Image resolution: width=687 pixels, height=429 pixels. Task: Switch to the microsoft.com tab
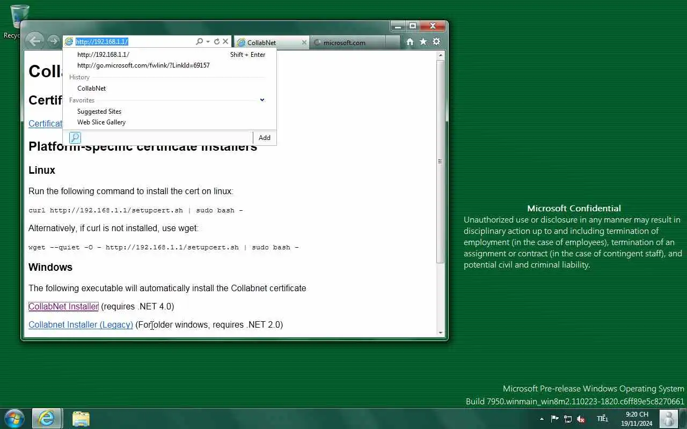[x=348, y=42]
